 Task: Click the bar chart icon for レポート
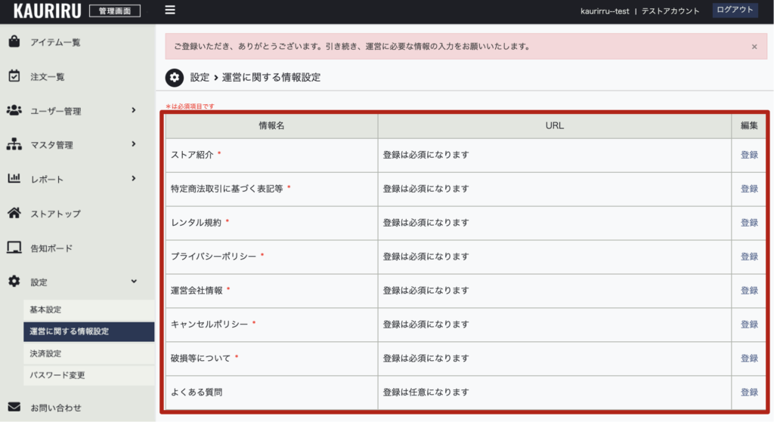pyautogui.click(x=14, y=179)
